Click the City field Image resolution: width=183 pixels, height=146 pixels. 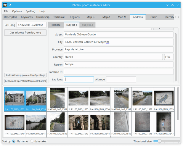118,42
